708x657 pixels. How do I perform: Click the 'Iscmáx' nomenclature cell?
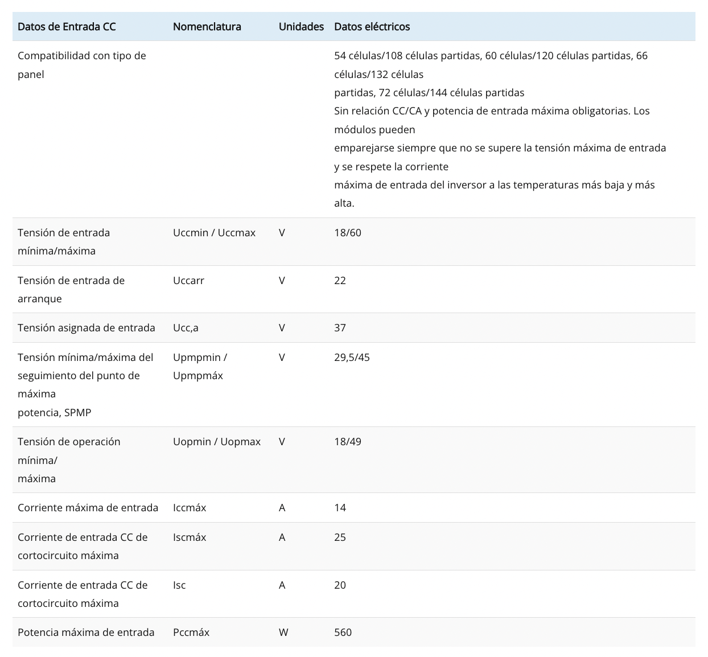pos(190,537)
